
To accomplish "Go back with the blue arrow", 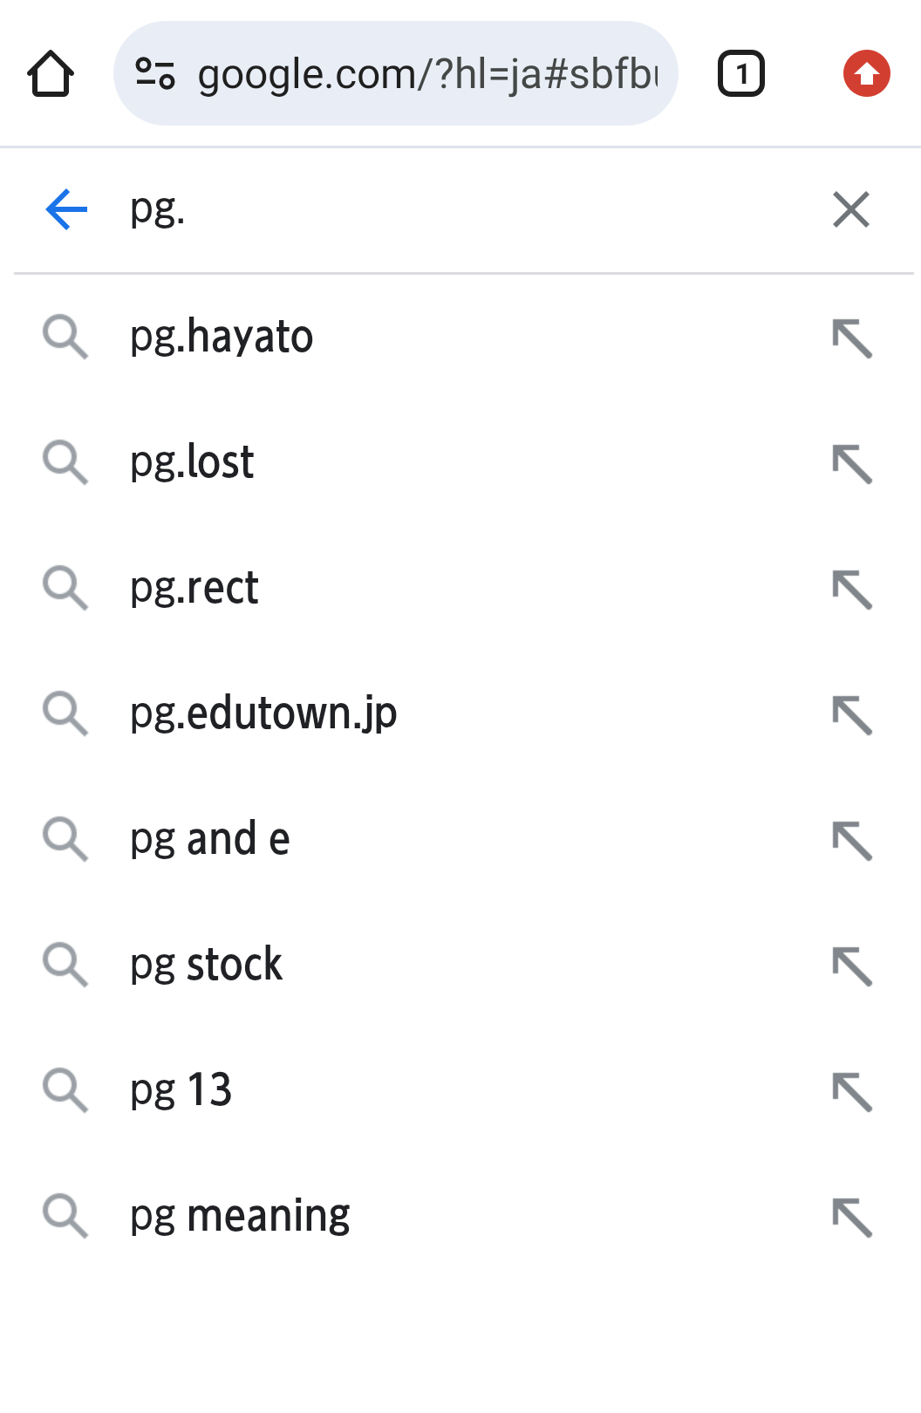I will click(x=66, y=210).
